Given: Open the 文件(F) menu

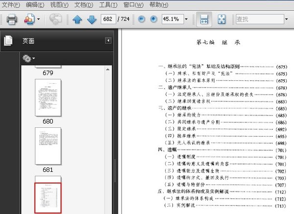Looking at the screenshot, I should click(x=11, y=5).
